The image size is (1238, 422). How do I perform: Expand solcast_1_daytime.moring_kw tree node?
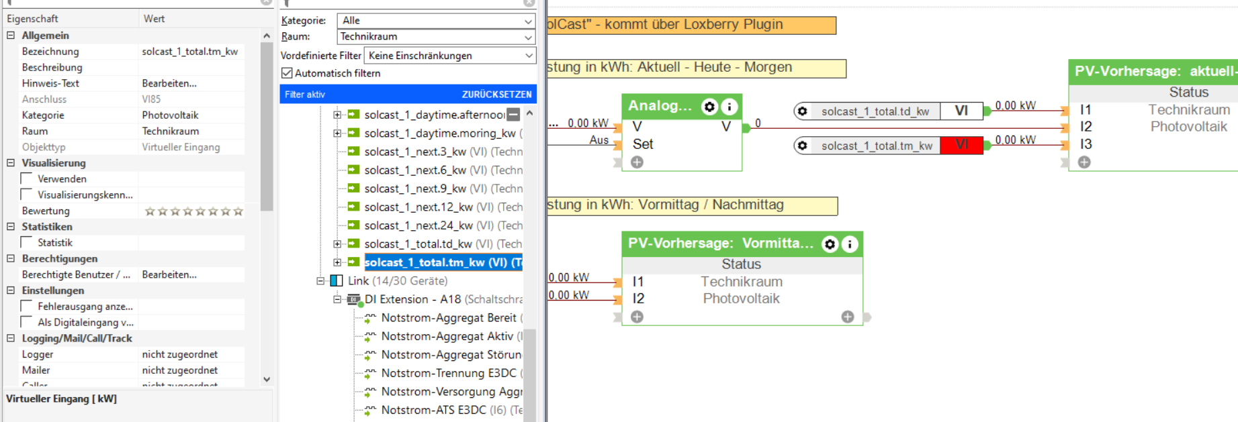click(337, 133)
